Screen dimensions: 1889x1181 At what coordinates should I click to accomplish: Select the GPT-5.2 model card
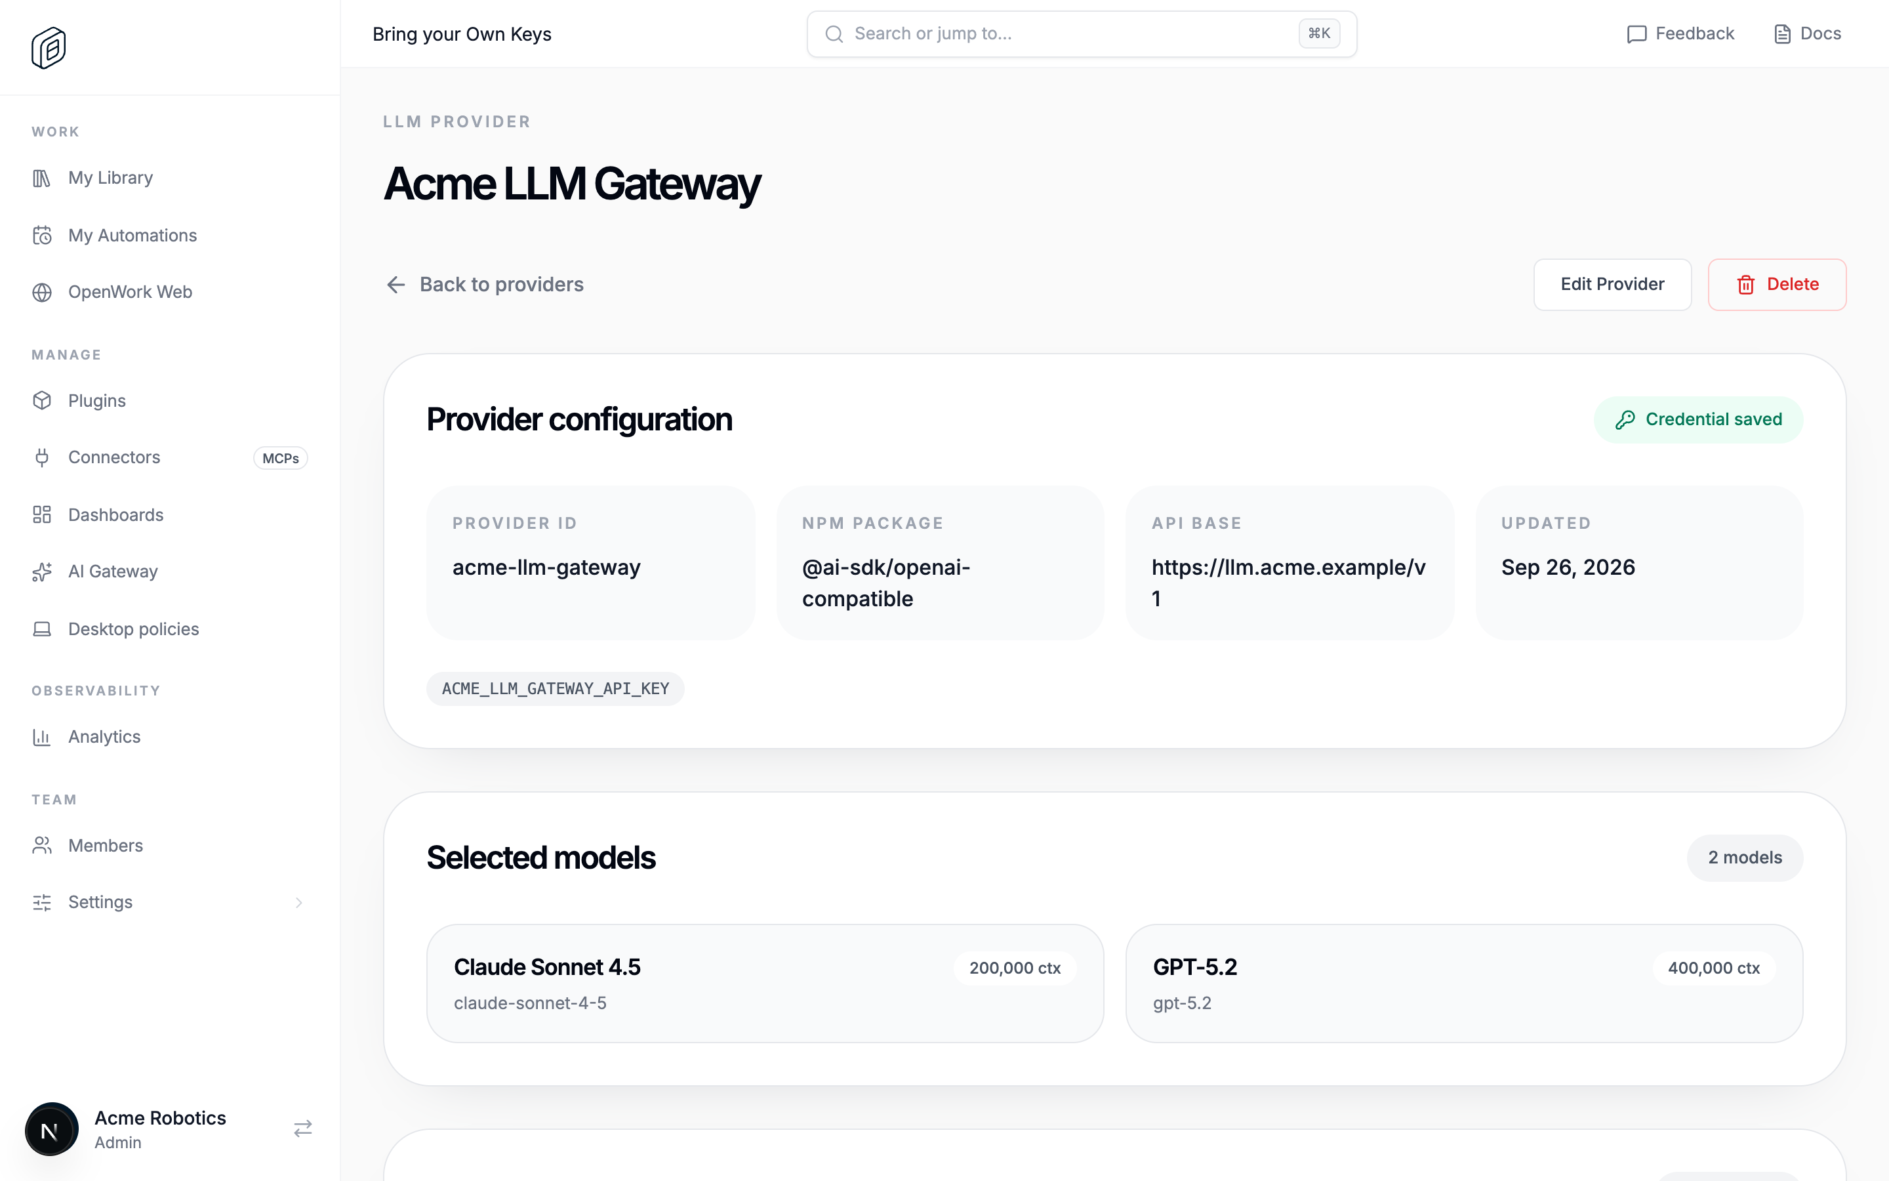coord(1463,984)
